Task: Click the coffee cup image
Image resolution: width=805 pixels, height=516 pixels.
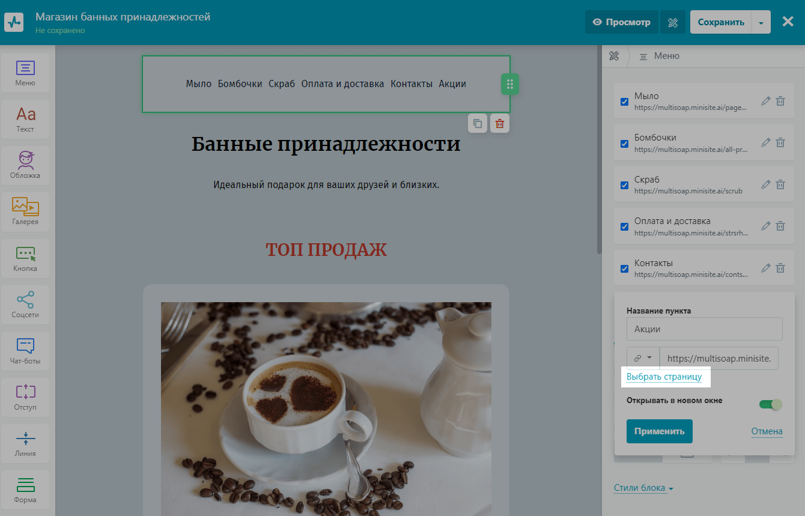Action: point(326,409)
